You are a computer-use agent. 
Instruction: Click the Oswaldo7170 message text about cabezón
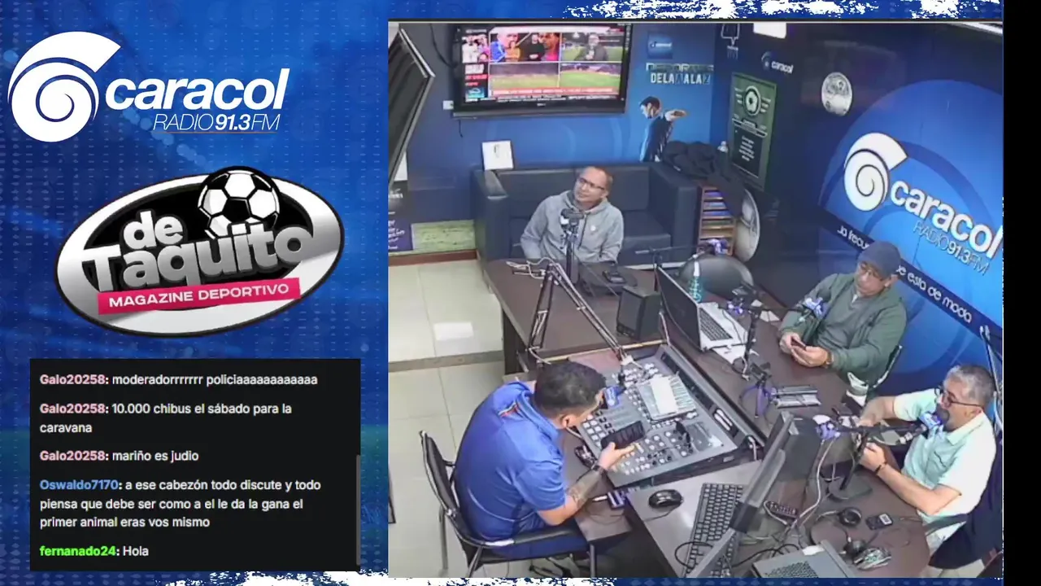click(181, 504)
